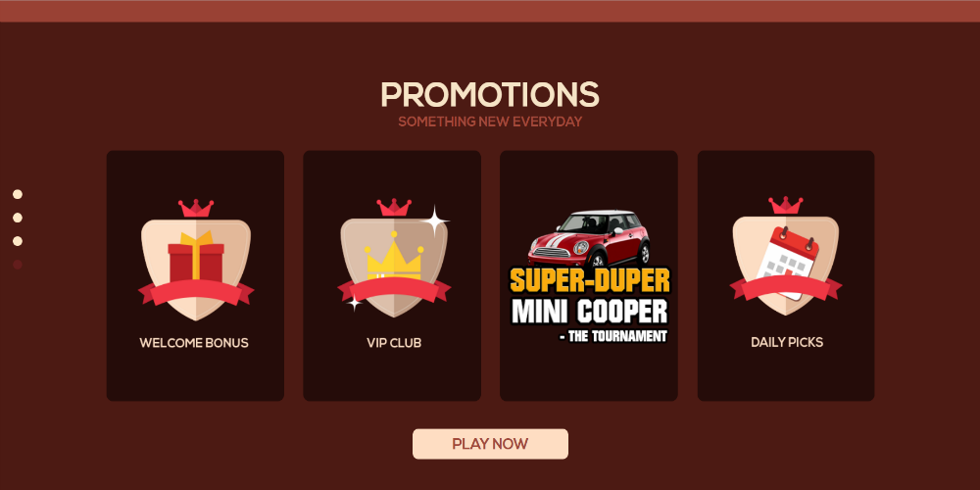The width and height of the screenshot is (980, 490).
Task: Open the VIP Club label link
Action: [x=394, y=342]
